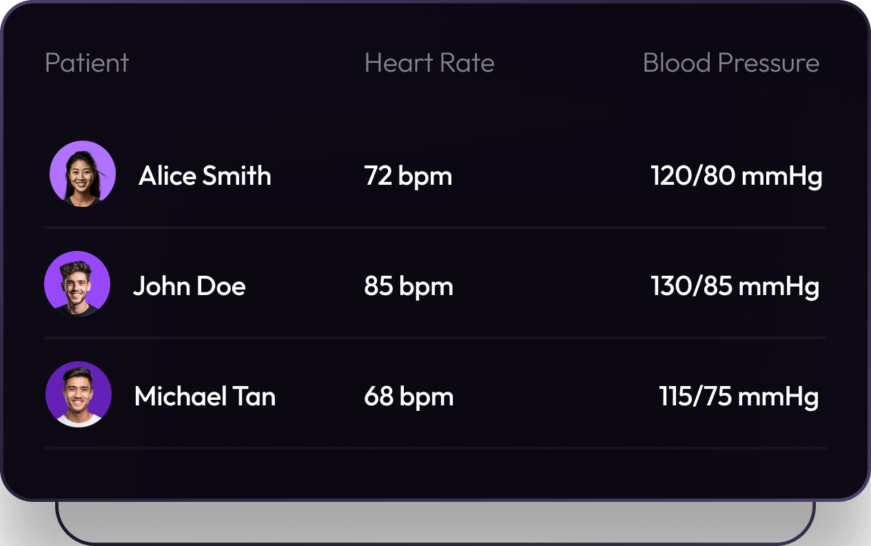Screen dimensions: 871x546
Task: Open patient name John Doe
Action: pos(189,286)
